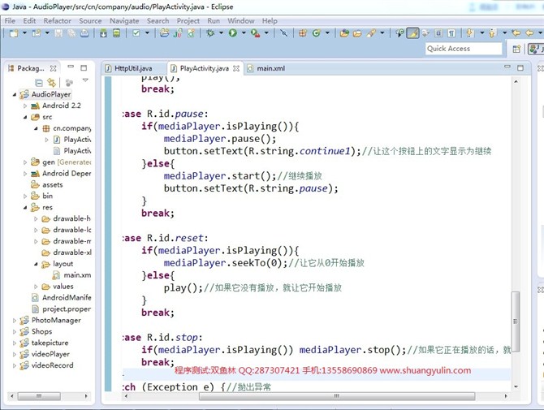544x410 pixels.
Task: Click the Back navigation arrow icon
Action: pyautogui.click(x=529, y=33)
